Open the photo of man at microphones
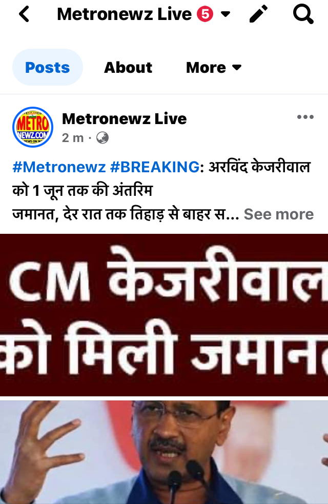The height and width of the screenshot is (504, 328). point(164,452)
